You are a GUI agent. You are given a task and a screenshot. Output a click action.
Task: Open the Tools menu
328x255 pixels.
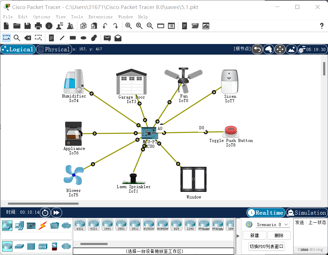click(x=77, y=17)
